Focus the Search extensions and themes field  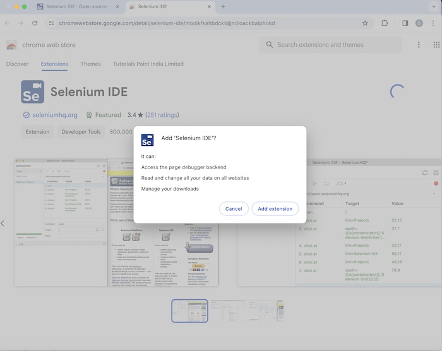330,45
